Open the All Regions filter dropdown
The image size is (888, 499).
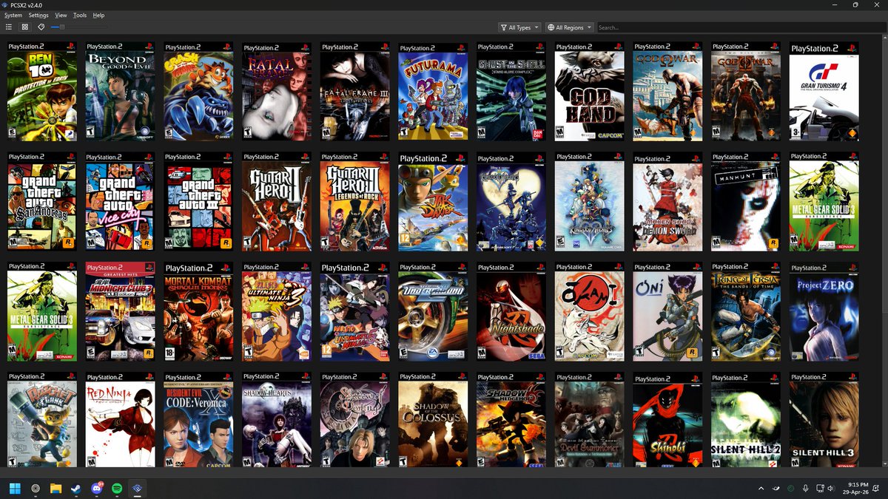569,27
